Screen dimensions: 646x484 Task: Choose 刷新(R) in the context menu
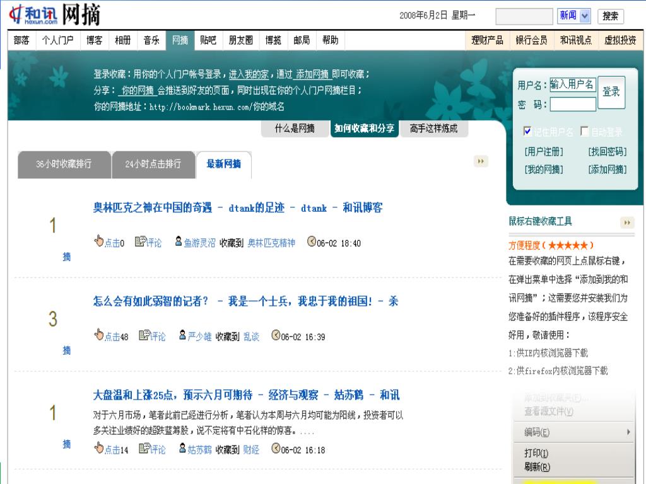[537, 467]
